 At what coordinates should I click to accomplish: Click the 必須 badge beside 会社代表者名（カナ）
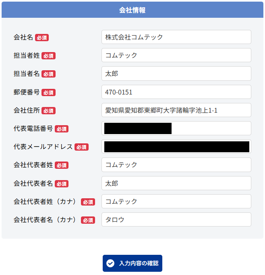point(88,220)
